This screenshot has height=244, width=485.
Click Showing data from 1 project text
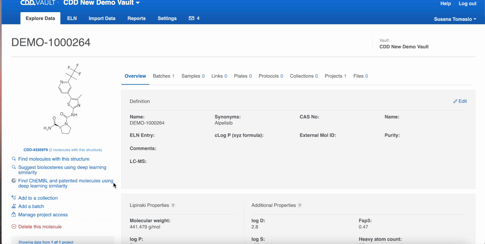[x=46, y=242]
